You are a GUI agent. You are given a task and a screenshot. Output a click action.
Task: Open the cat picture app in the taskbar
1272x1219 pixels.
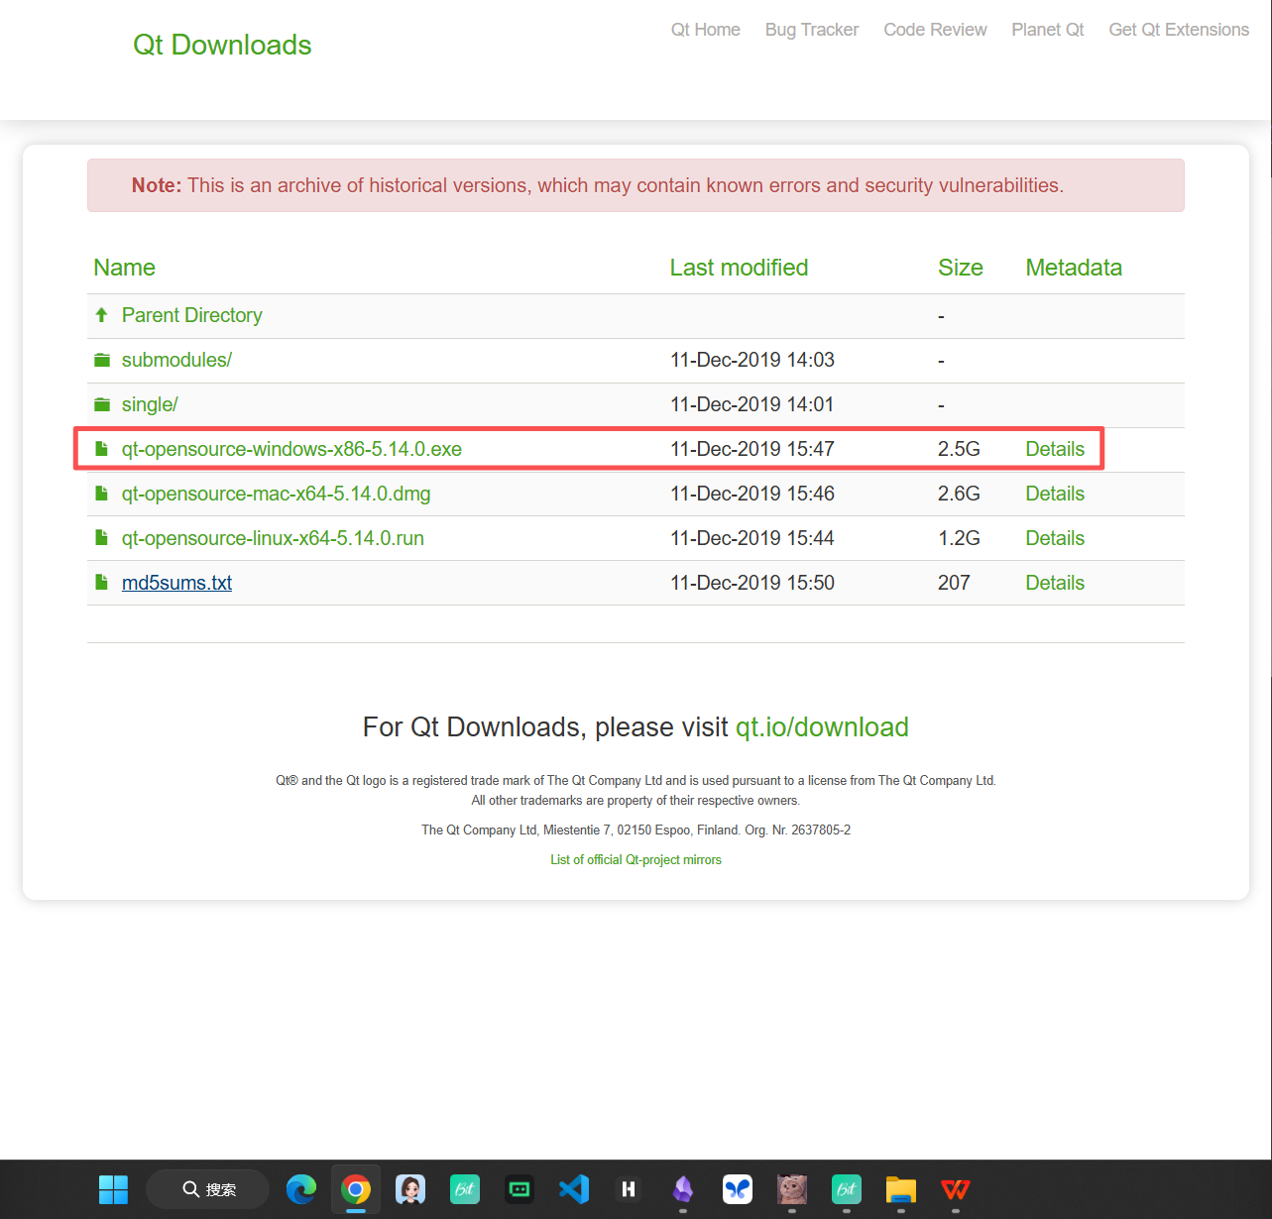(792, 1189)
